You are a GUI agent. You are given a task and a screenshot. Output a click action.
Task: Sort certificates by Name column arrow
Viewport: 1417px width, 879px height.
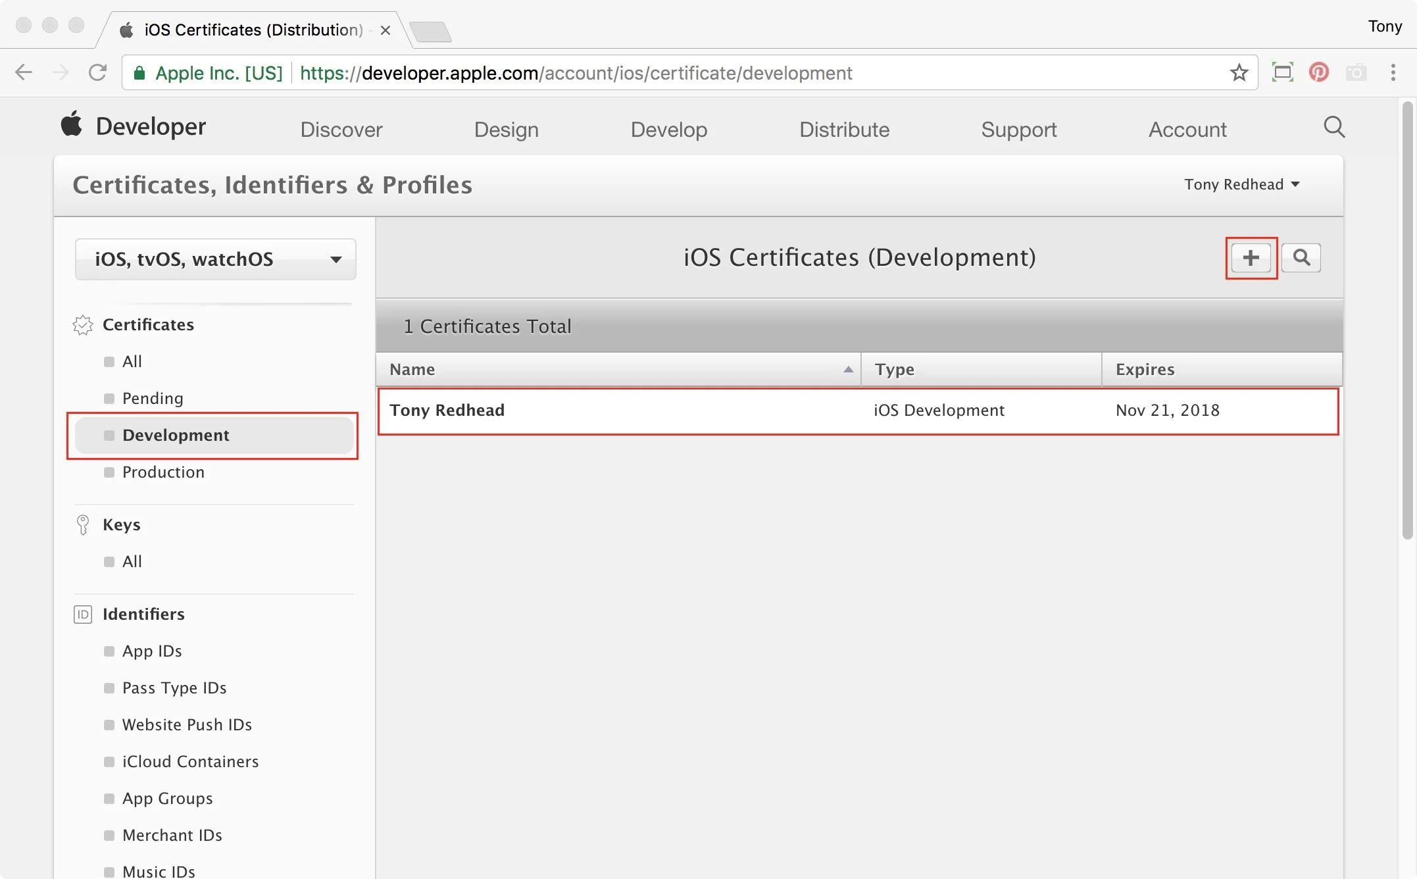click(x=848, y=370)
